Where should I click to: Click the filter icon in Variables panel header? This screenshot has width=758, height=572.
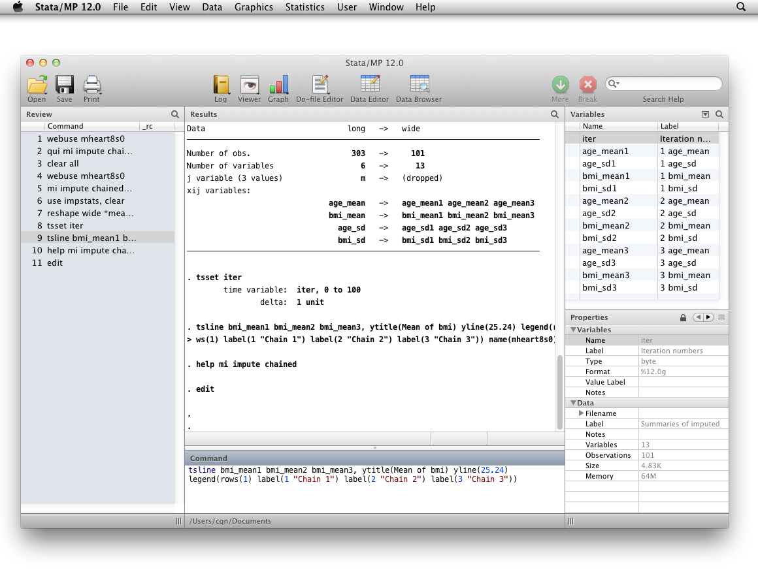705,114
